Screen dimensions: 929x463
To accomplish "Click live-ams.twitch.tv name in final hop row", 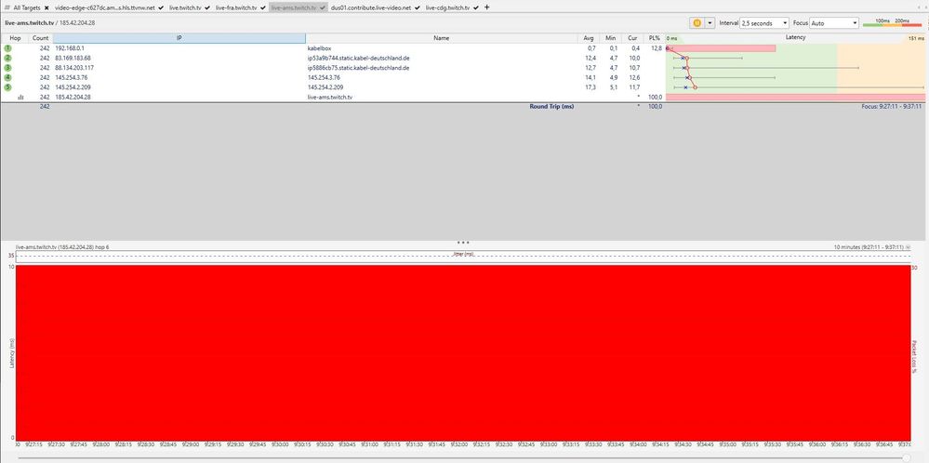I will pos(330,97).
